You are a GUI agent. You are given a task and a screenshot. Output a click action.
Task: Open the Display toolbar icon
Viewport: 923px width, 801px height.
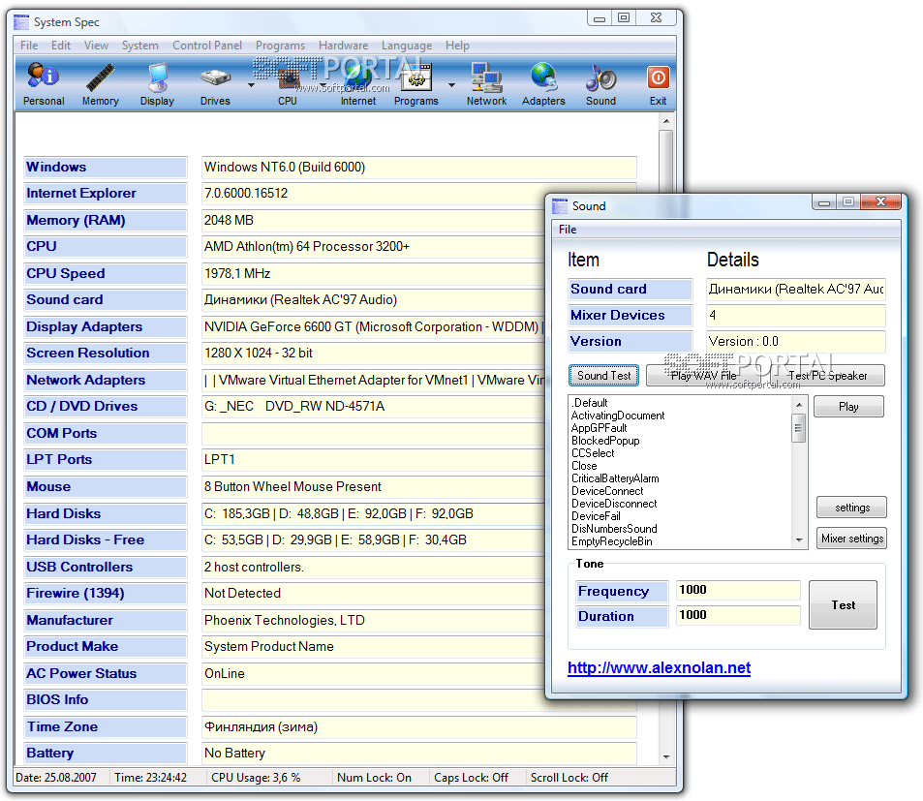coord(157,83)
